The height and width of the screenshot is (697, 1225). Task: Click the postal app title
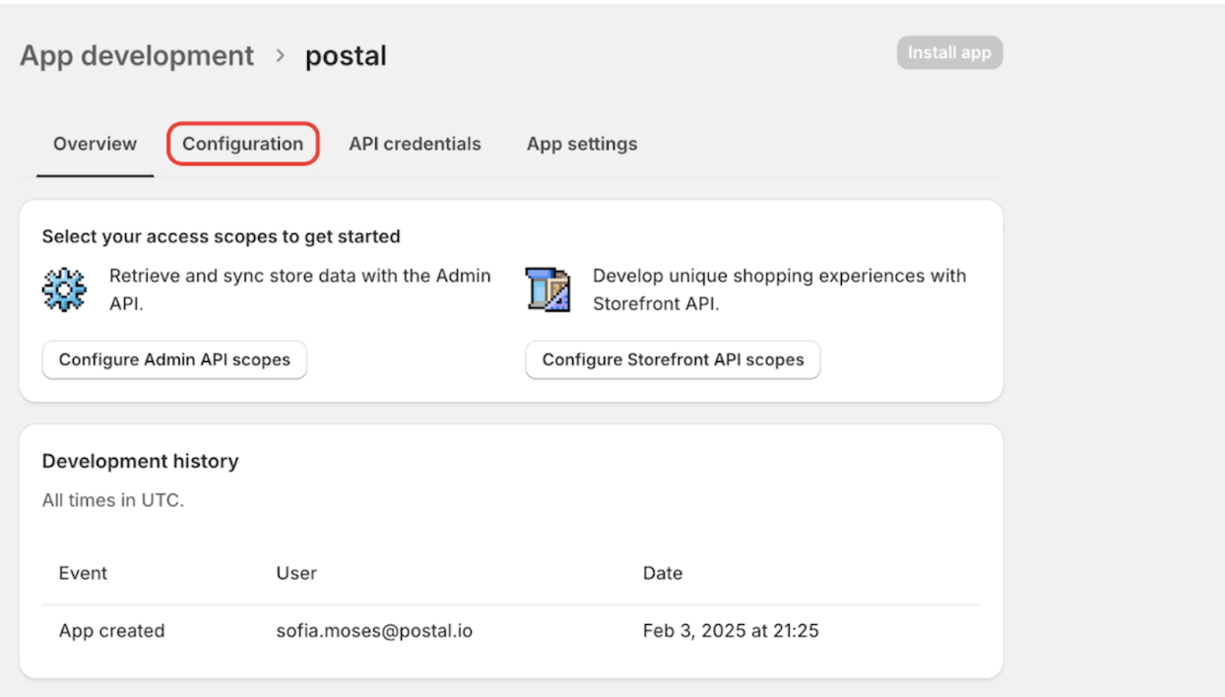346,56
